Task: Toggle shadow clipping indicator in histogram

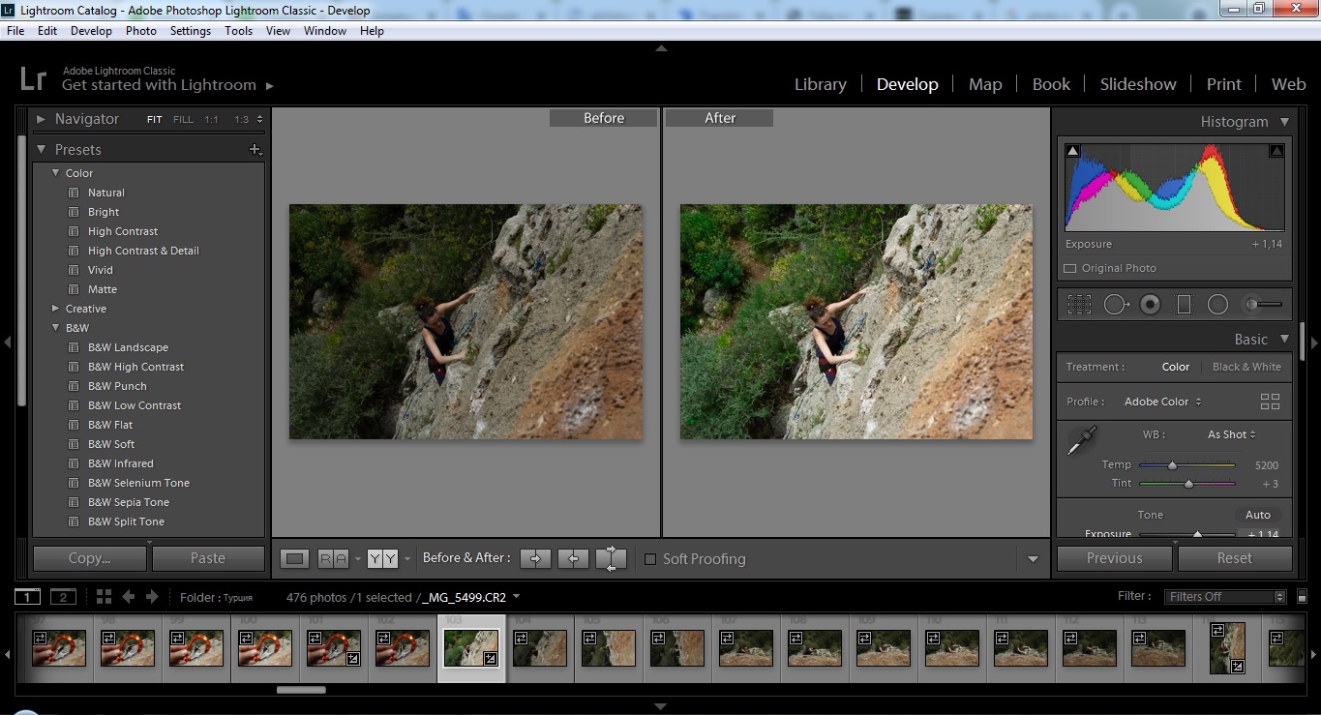Action: [x=1072, y=151]
